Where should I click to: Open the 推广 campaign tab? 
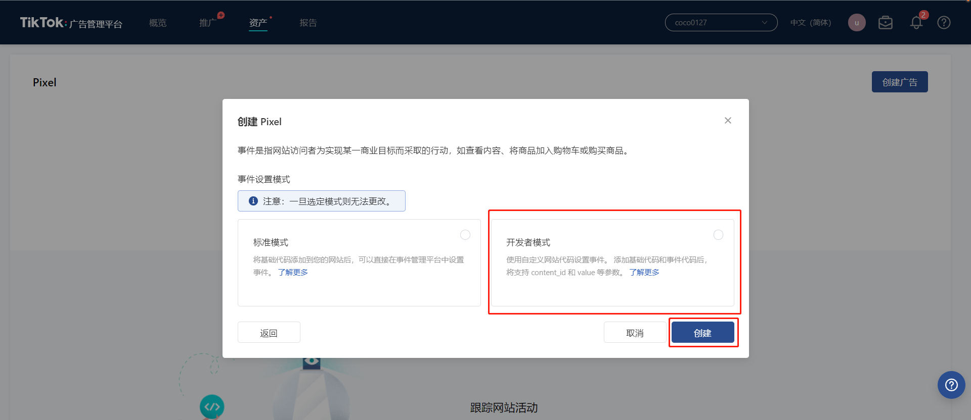(x=207, y=23)
